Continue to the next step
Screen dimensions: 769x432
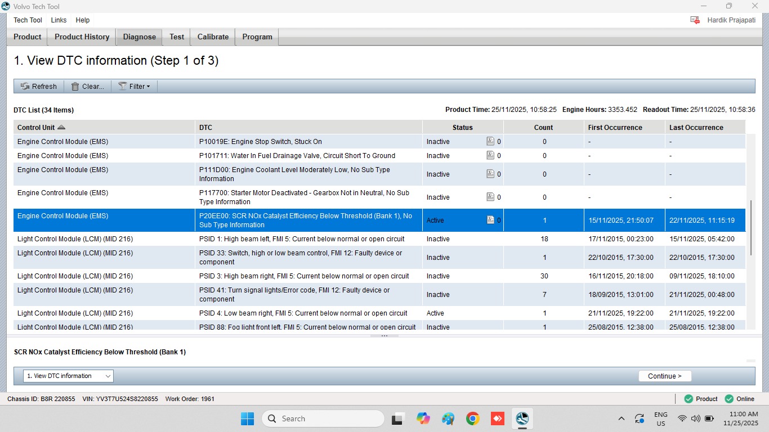[665, 376]
